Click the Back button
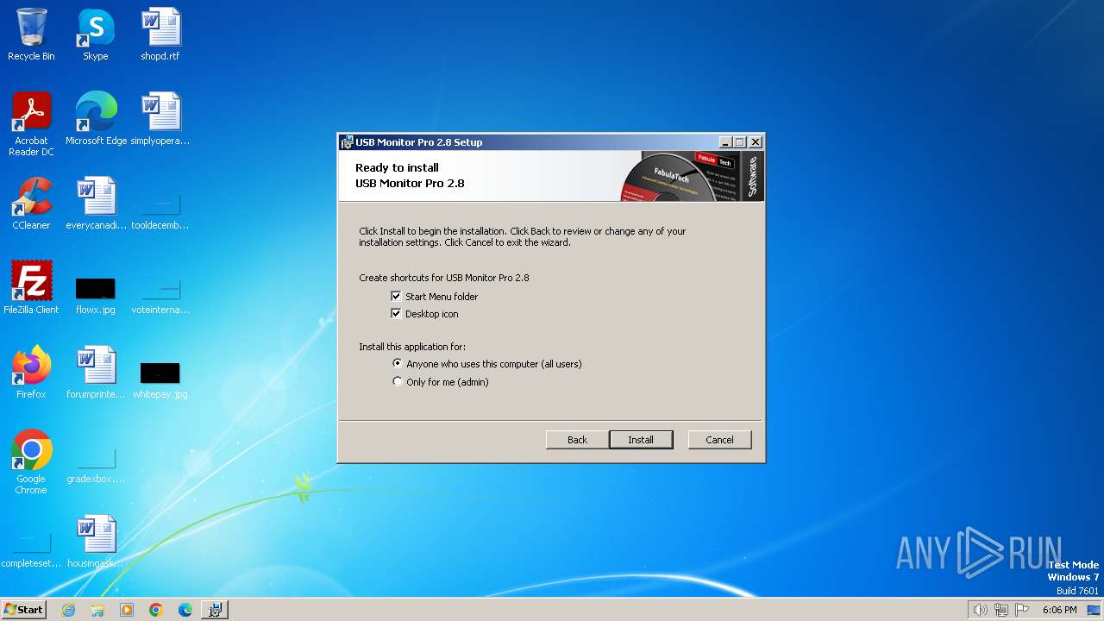 pyautogui.click(x=577, y=440)
